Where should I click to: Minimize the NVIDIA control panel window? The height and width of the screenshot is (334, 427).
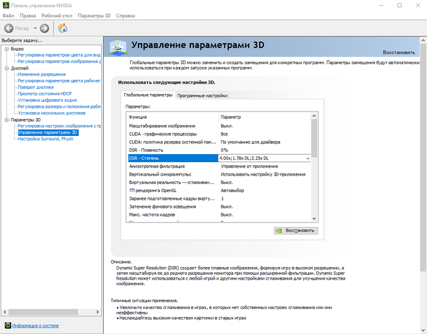[381, 5]
